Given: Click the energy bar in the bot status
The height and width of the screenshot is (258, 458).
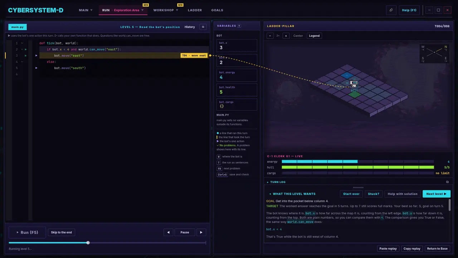Looking at the screenshot, I should click(358, 162).
